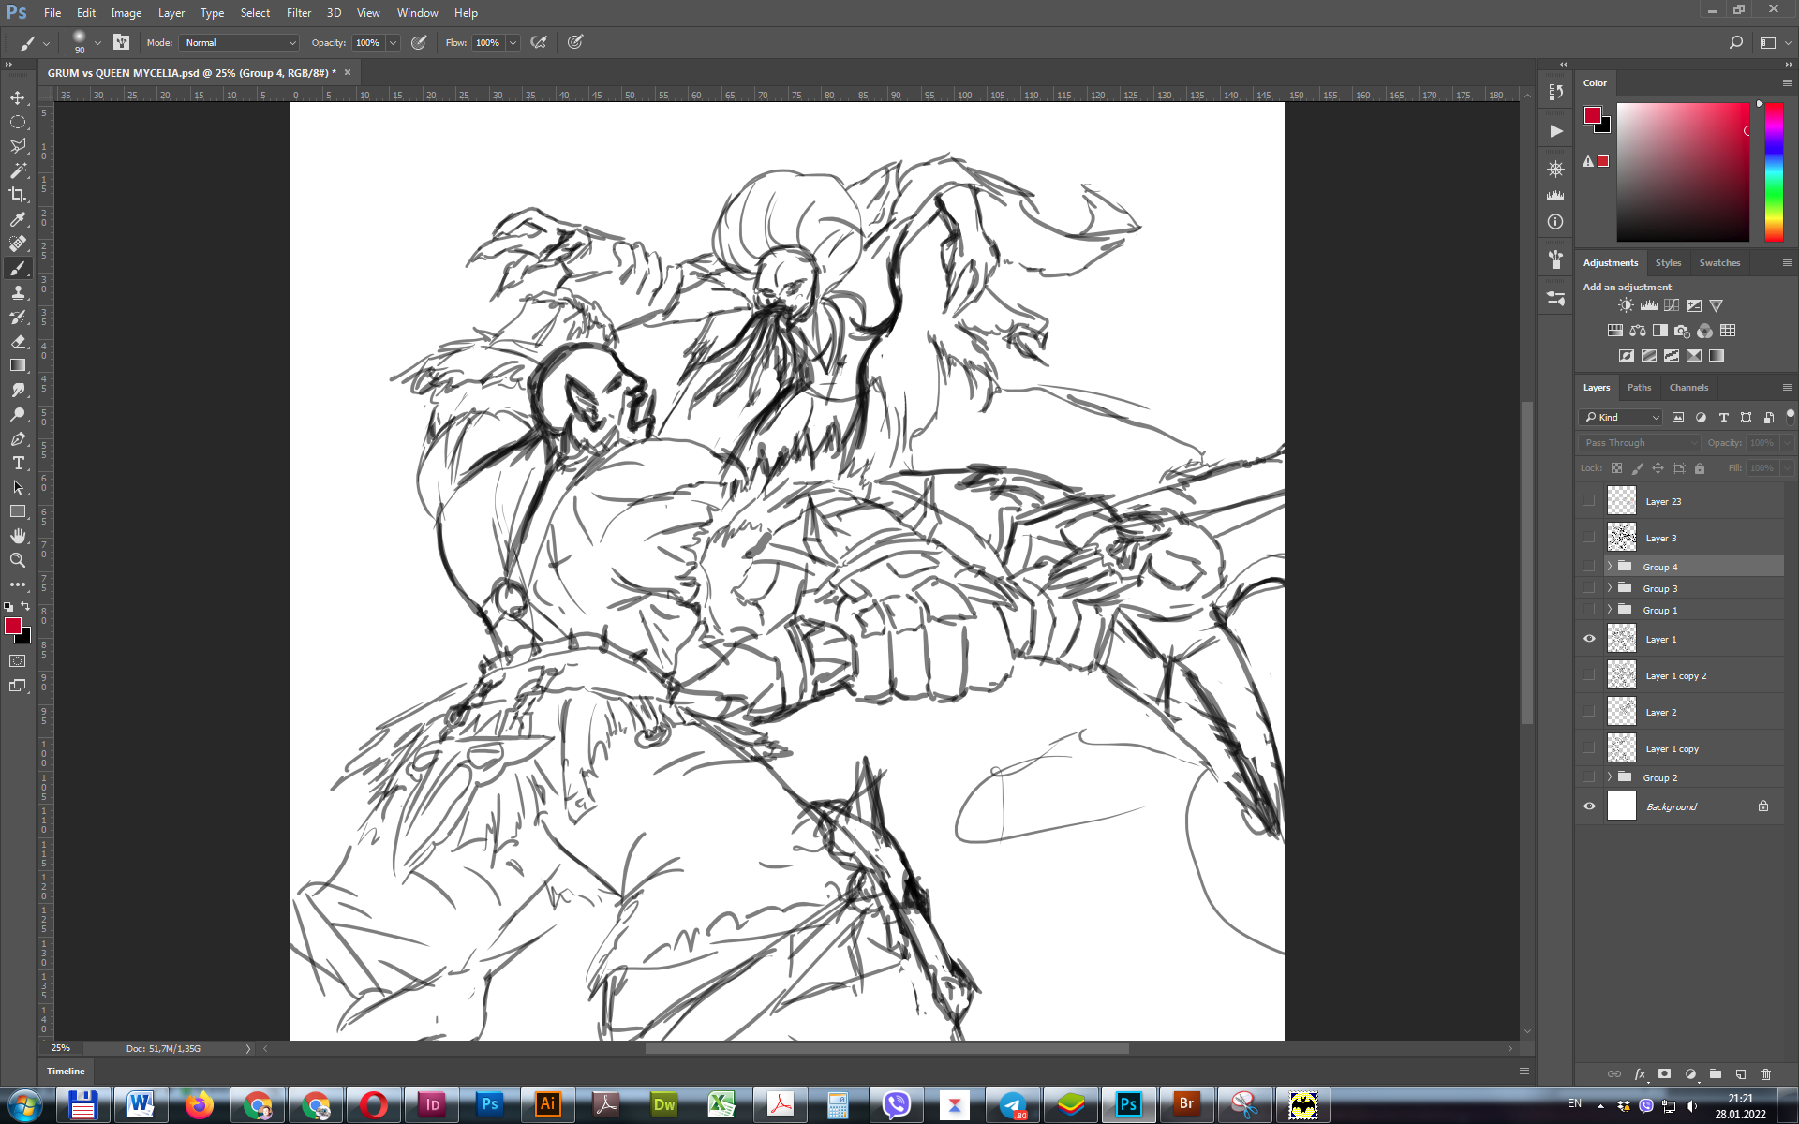Select the Dodge tool
1799x1124 pixels.
coord(18,414)
